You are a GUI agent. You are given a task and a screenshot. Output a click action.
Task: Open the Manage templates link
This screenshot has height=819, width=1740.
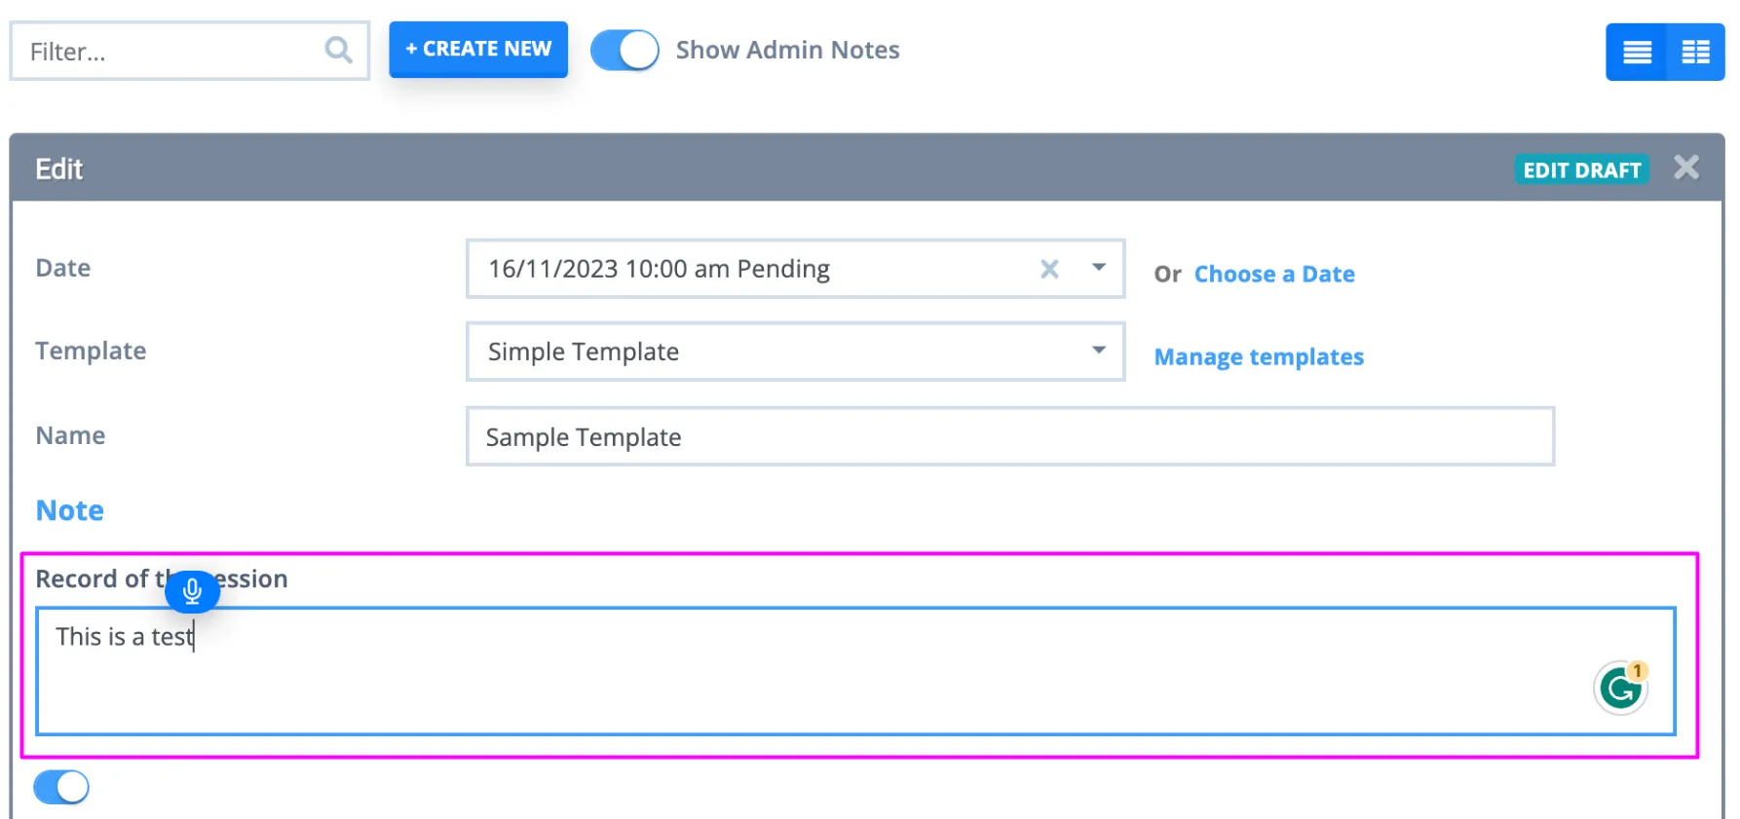pos(1259,357)
